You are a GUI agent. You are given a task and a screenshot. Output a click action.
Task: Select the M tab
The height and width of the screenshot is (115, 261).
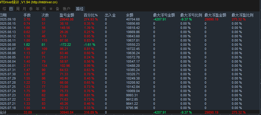51,9
